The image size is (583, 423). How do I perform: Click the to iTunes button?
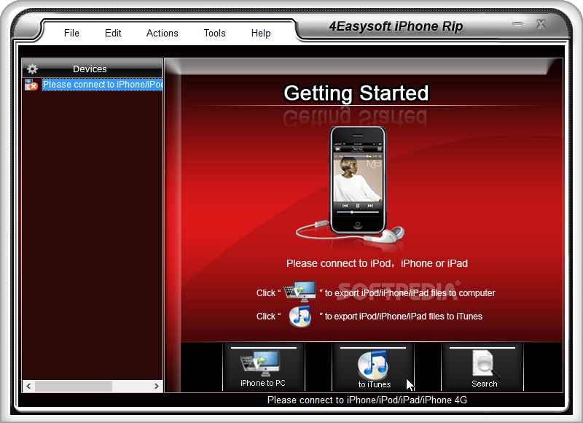coord(373,367)
